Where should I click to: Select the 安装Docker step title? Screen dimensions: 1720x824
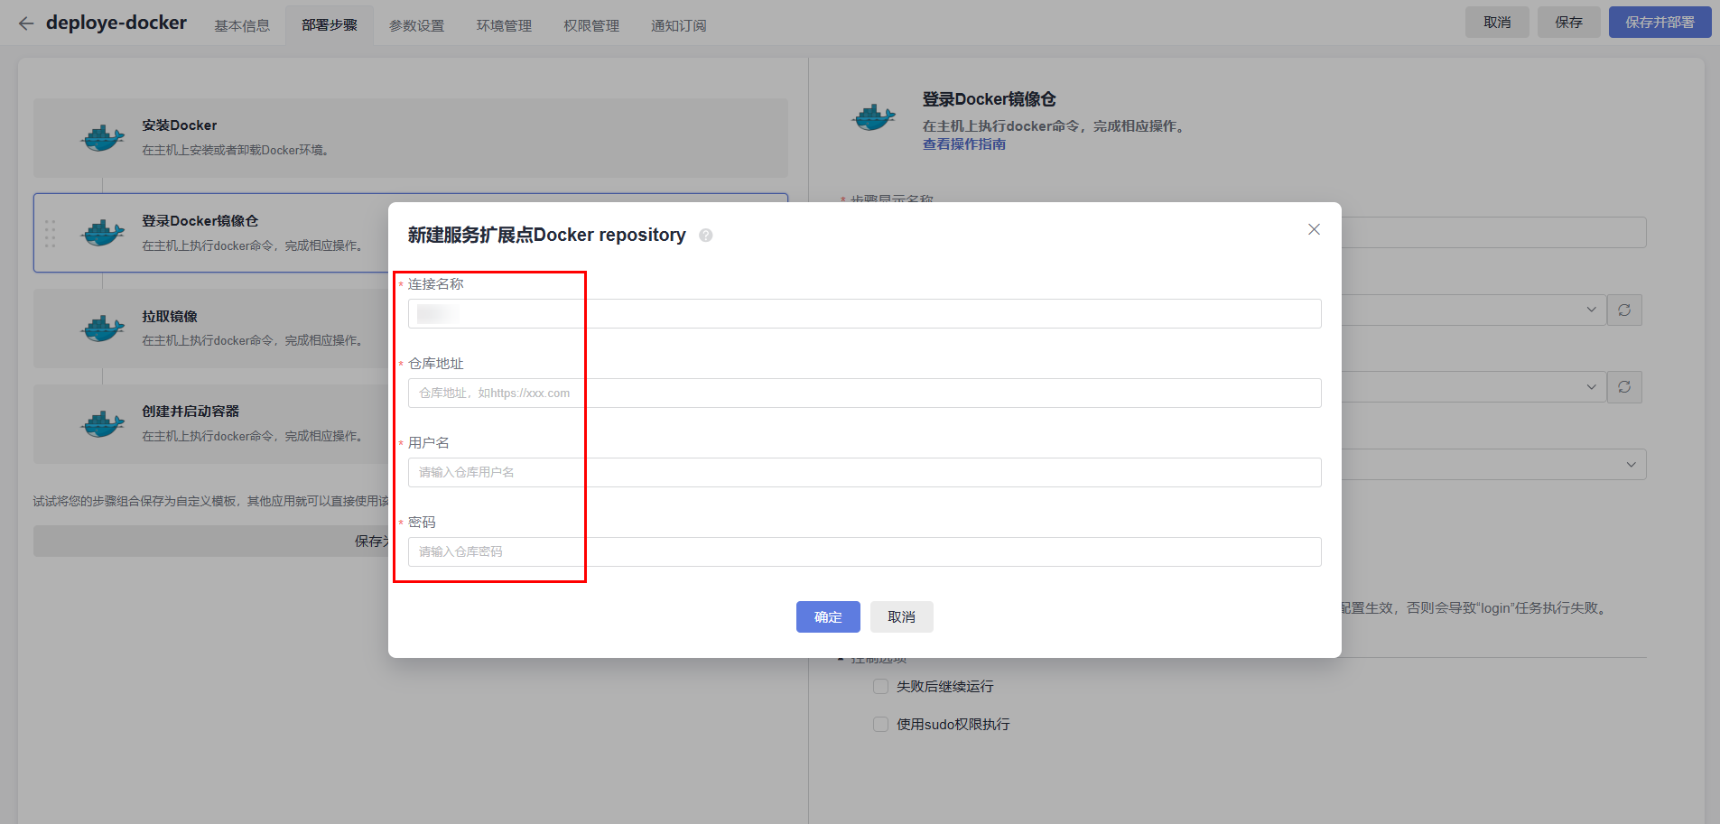point(180,125)
